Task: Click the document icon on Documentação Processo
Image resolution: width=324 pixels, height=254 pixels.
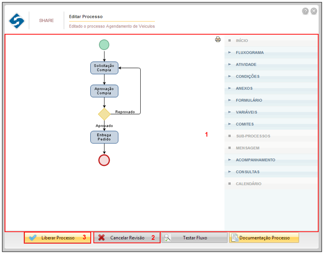Action: [235, 237]
